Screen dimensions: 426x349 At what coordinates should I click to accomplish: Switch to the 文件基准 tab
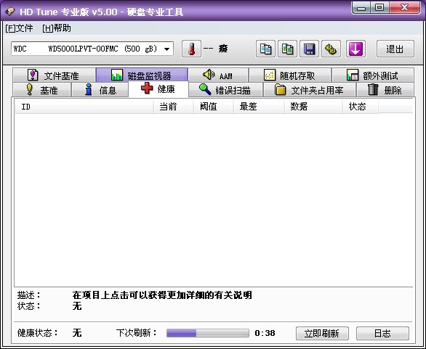54,75
